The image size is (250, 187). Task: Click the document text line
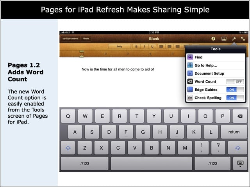pos(118,69)
